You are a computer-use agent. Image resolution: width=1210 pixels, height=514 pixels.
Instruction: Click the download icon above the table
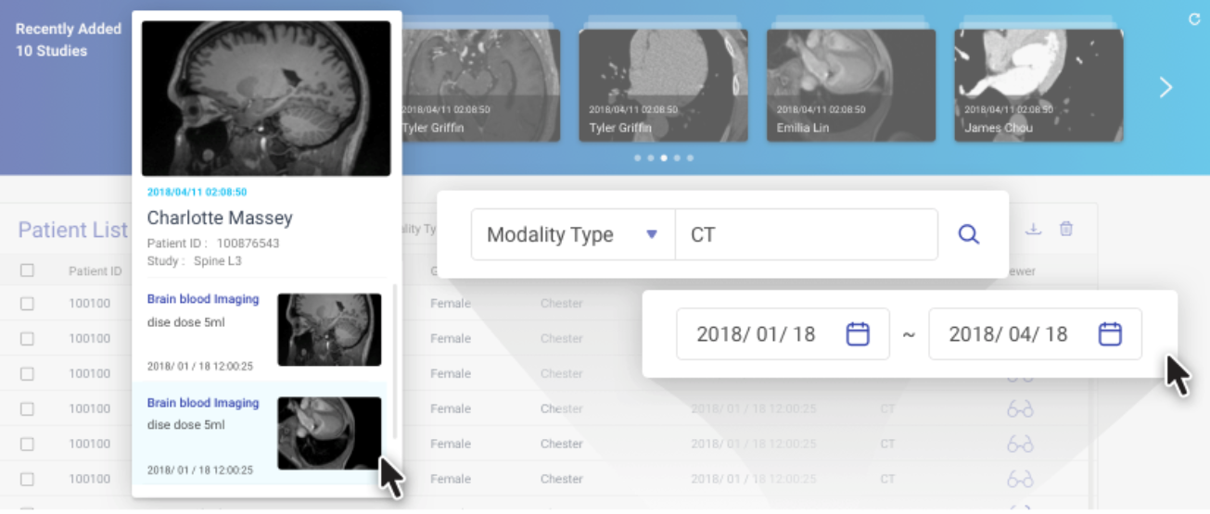click(x=1033, y=229)
